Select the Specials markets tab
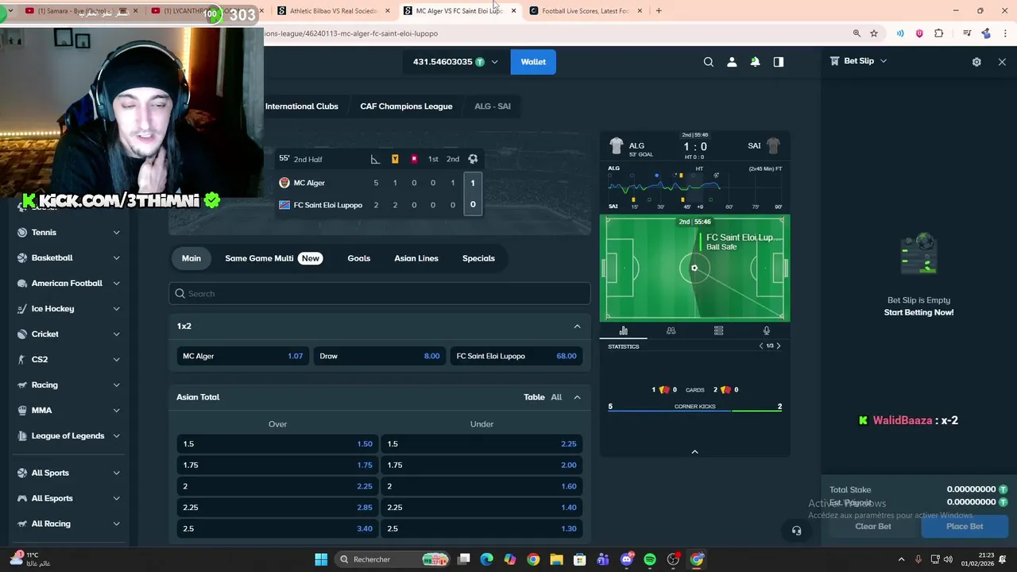1017x572 pixels. point(478,258)
